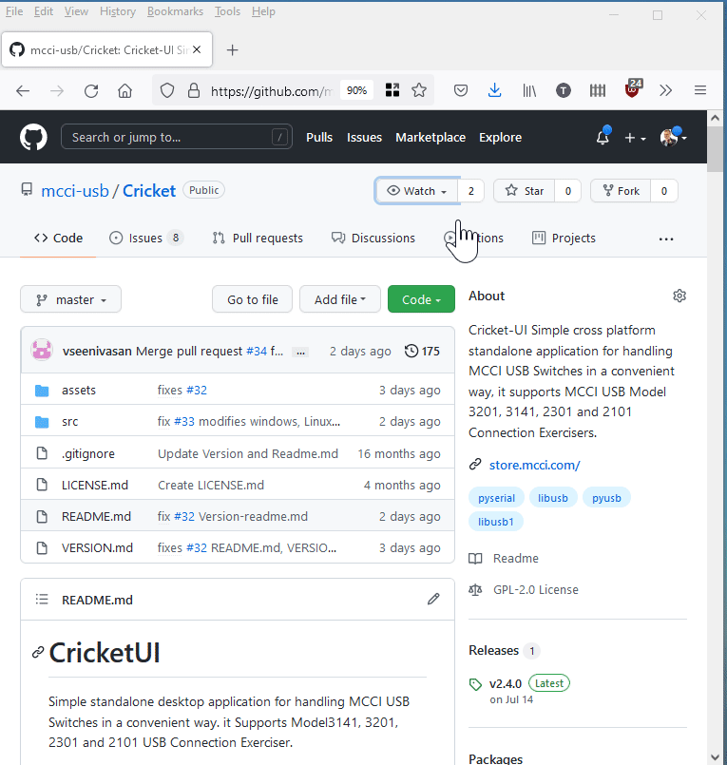Open the File menu
Image resolution: width=727 pixels, height=765 pixels.
[x=14, y=11]
